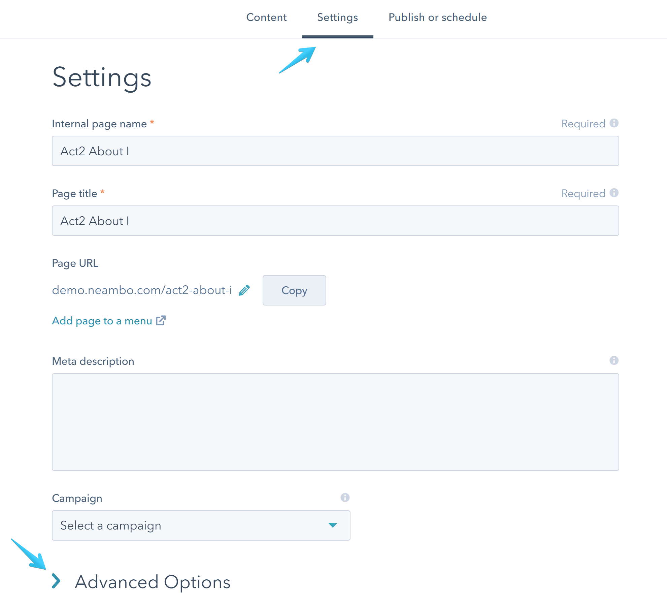Copy the page URL using the Copy button
667x609 pixels.
click(294, 290)
